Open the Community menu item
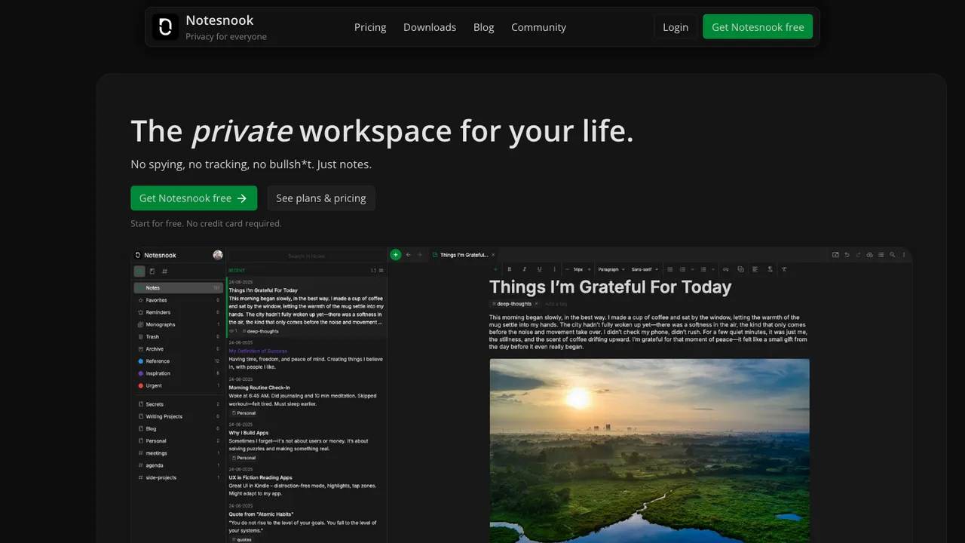965x543 pixels. point(538,27)
